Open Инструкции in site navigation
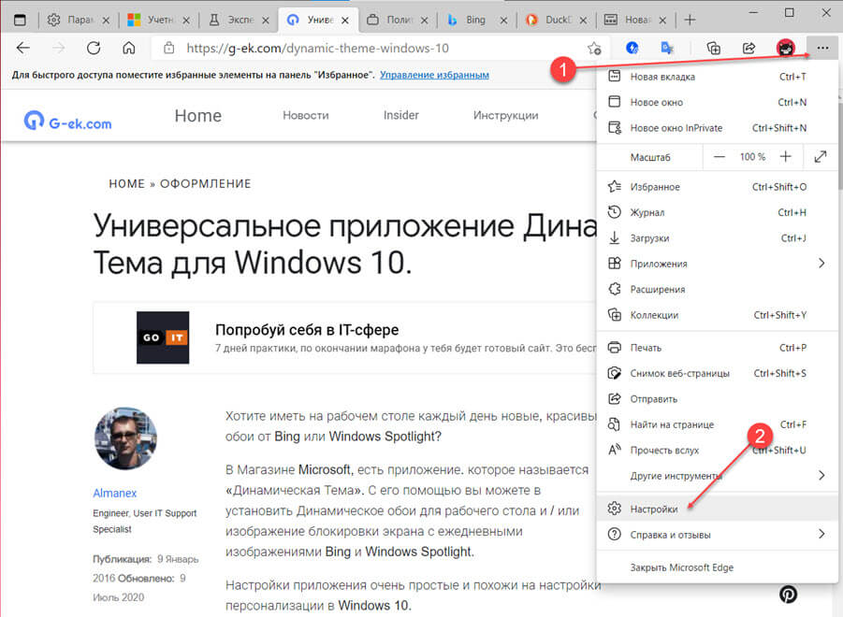843x617 pixels. click(x=505, y=115)
